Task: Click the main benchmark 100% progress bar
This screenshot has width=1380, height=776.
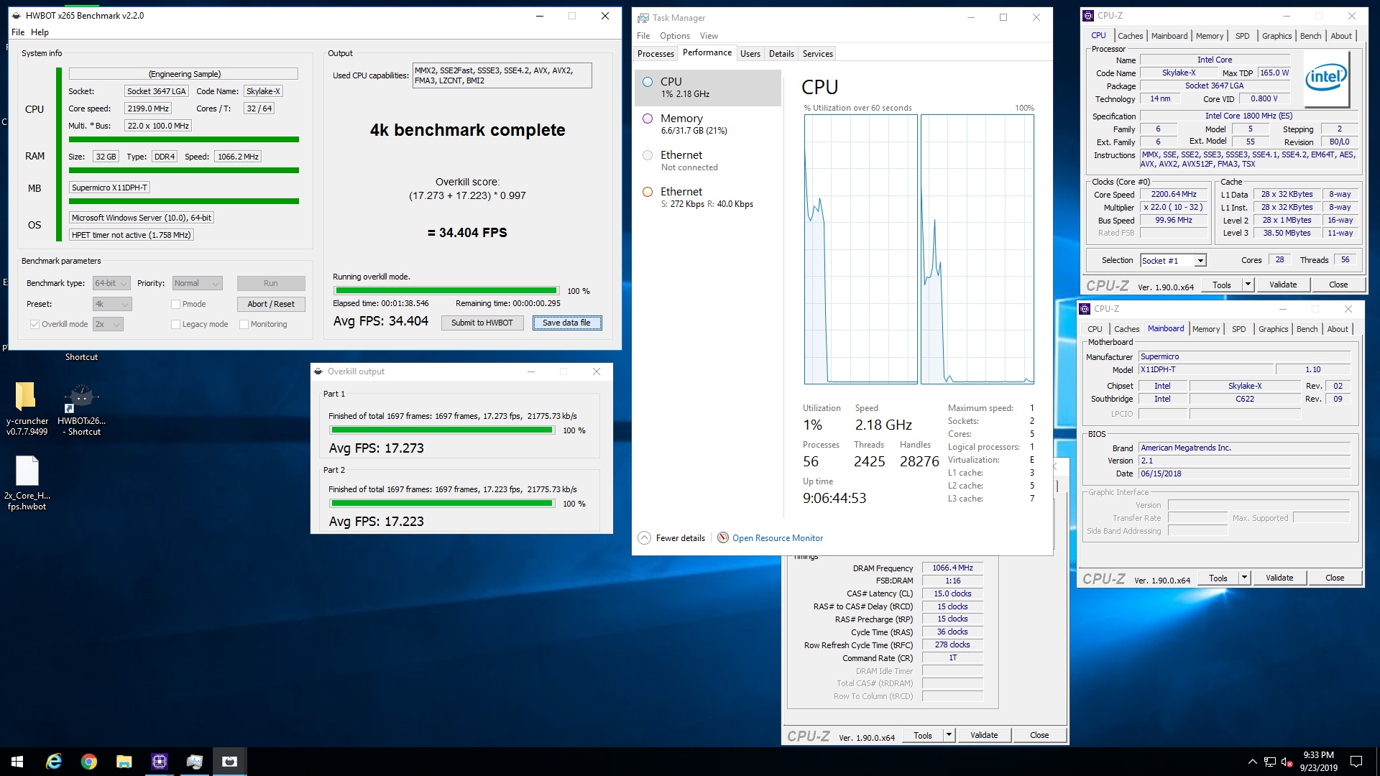Action: point(446,291)
